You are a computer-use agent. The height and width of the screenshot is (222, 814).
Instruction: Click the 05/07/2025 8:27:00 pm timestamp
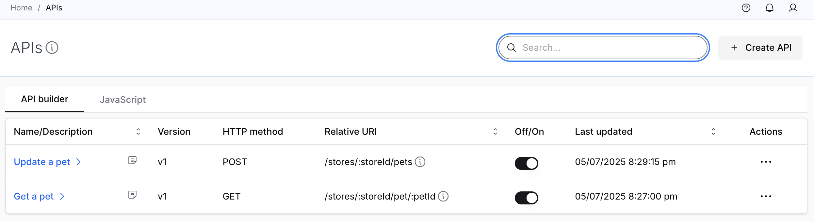tap(626, 196)
